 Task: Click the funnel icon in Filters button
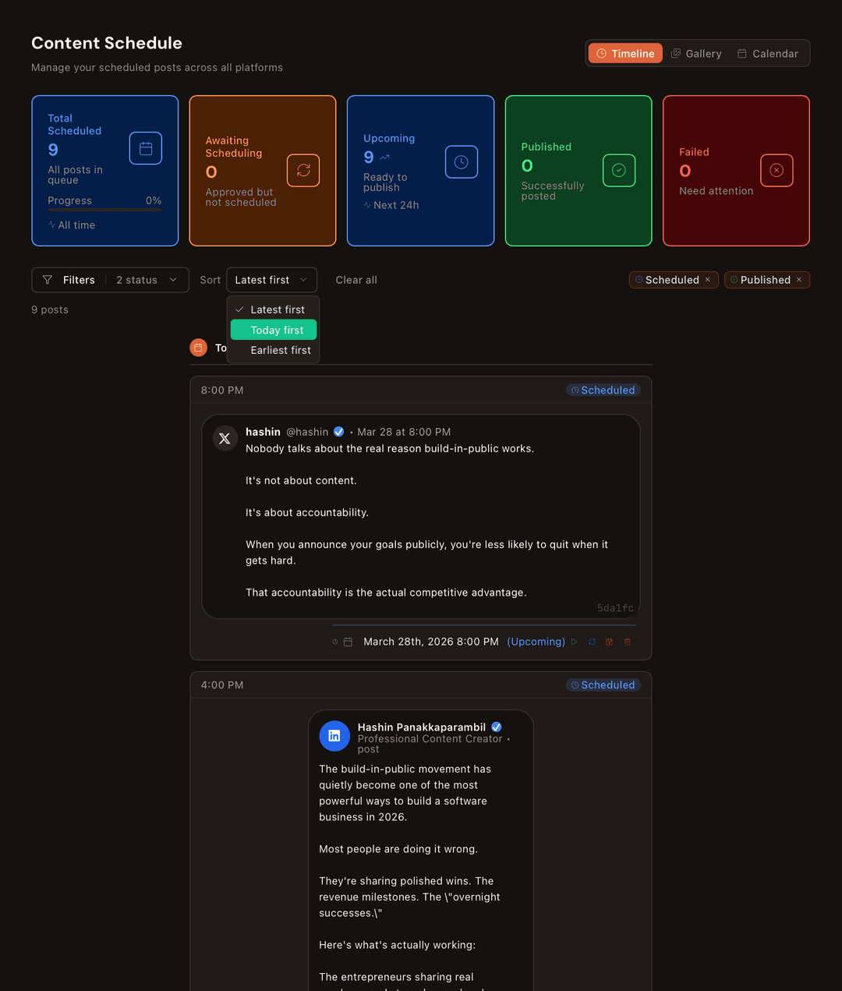point(48,280)
